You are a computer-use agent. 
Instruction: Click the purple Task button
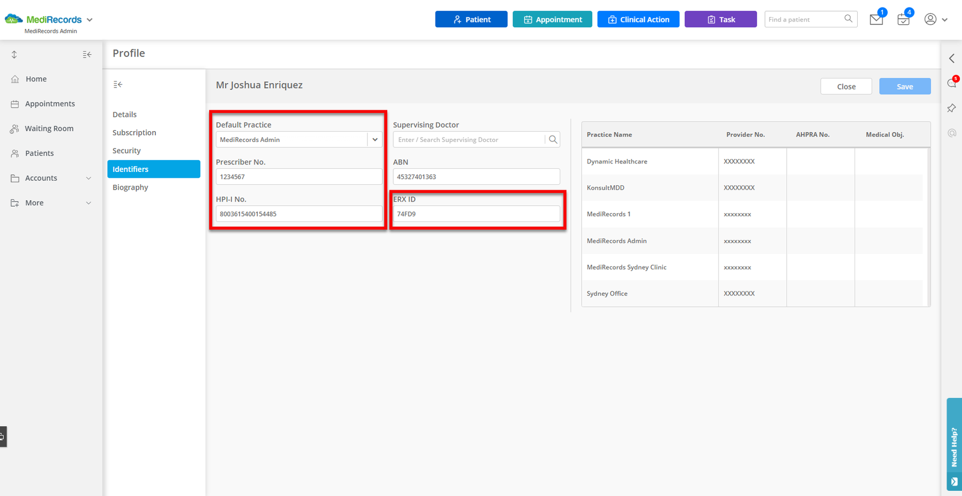(721, 19)
